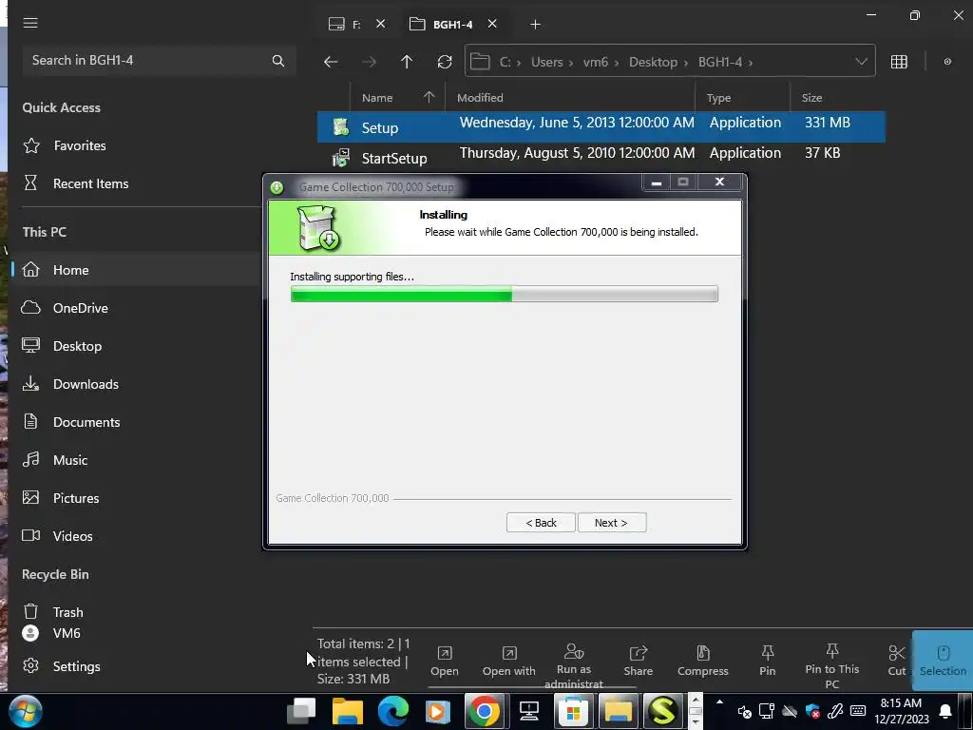Sort by the Size column header

[x=811, y=98]
